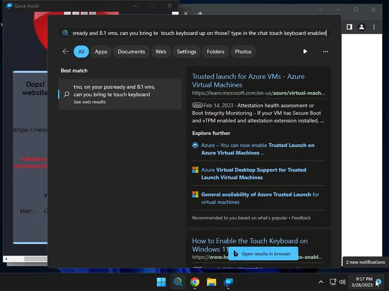Switch to Web filter tab
389x291 pixels.
(161, 52)
